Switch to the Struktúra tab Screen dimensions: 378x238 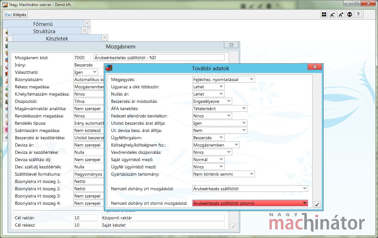tap(44, 31)
